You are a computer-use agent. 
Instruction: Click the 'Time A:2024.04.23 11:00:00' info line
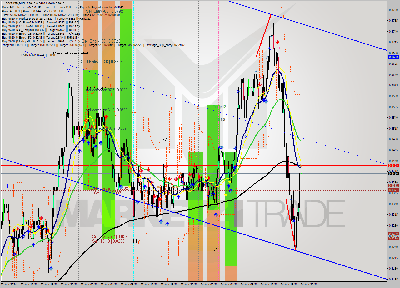pyautogui.click(x=61, y=15)
